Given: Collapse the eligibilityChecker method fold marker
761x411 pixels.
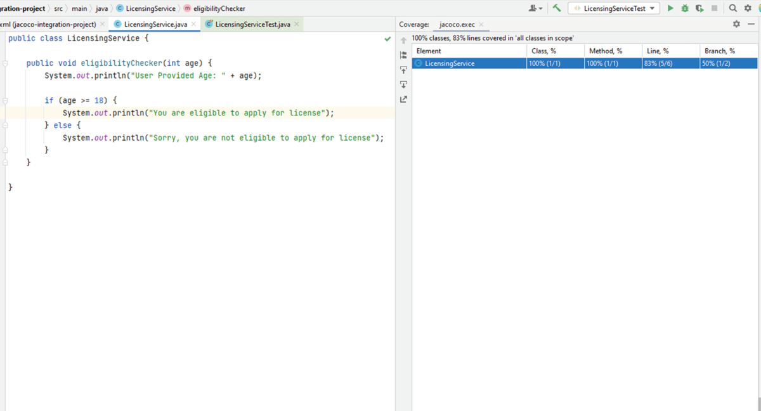Looking at the screenshot, I should [5, 63].
